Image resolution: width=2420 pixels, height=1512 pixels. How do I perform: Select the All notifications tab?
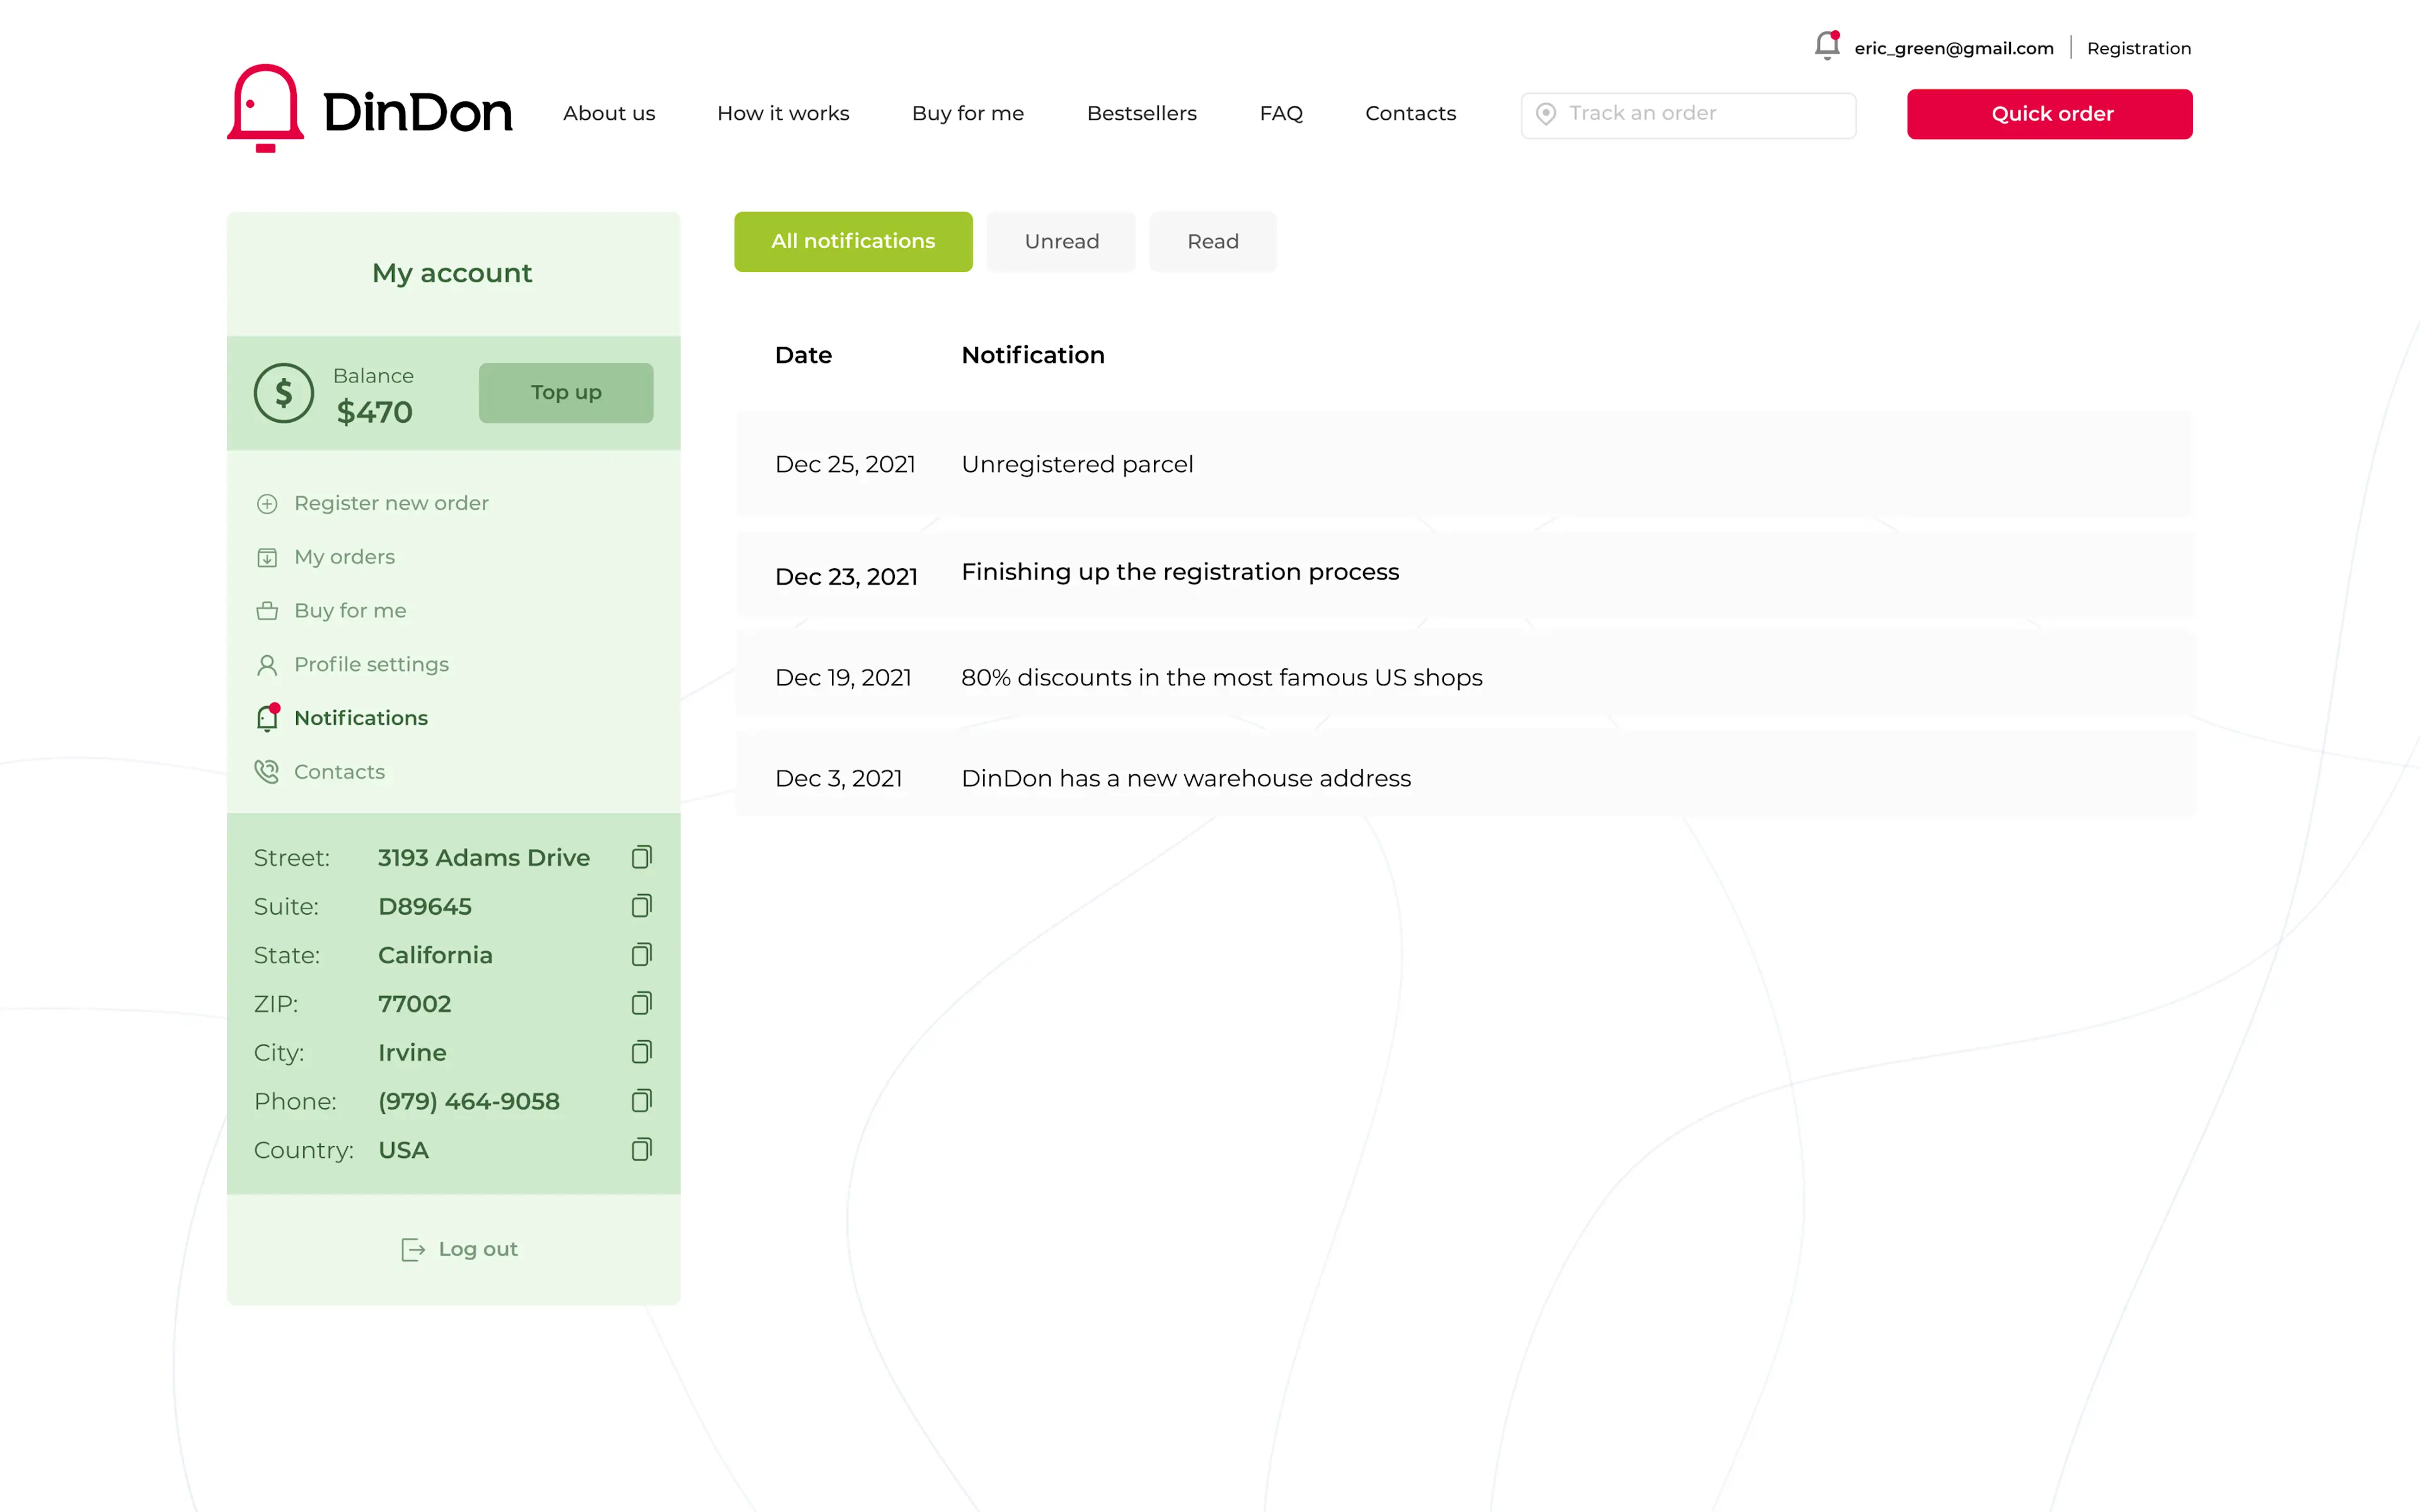853,242
